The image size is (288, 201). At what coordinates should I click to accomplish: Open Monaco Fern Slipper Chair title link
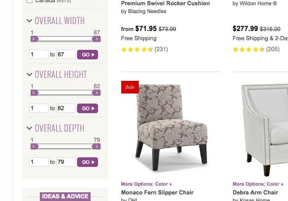157,192
